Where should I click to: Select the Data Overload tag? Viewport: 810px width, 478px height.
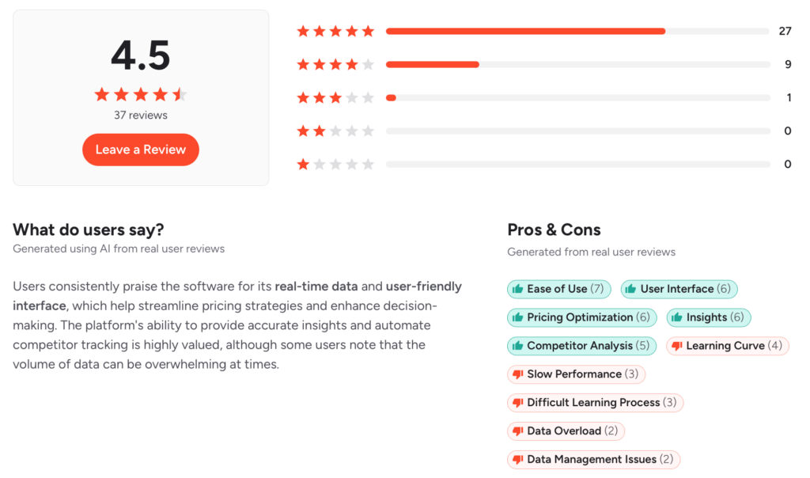click(566, 431)
